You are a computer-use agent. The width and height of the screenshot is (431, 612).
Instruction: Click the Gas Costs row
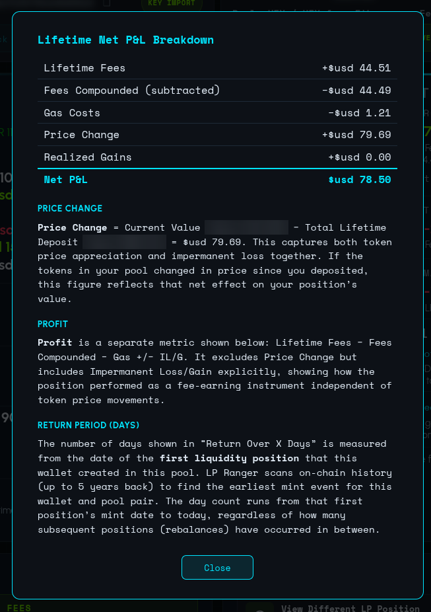(217, 113)
